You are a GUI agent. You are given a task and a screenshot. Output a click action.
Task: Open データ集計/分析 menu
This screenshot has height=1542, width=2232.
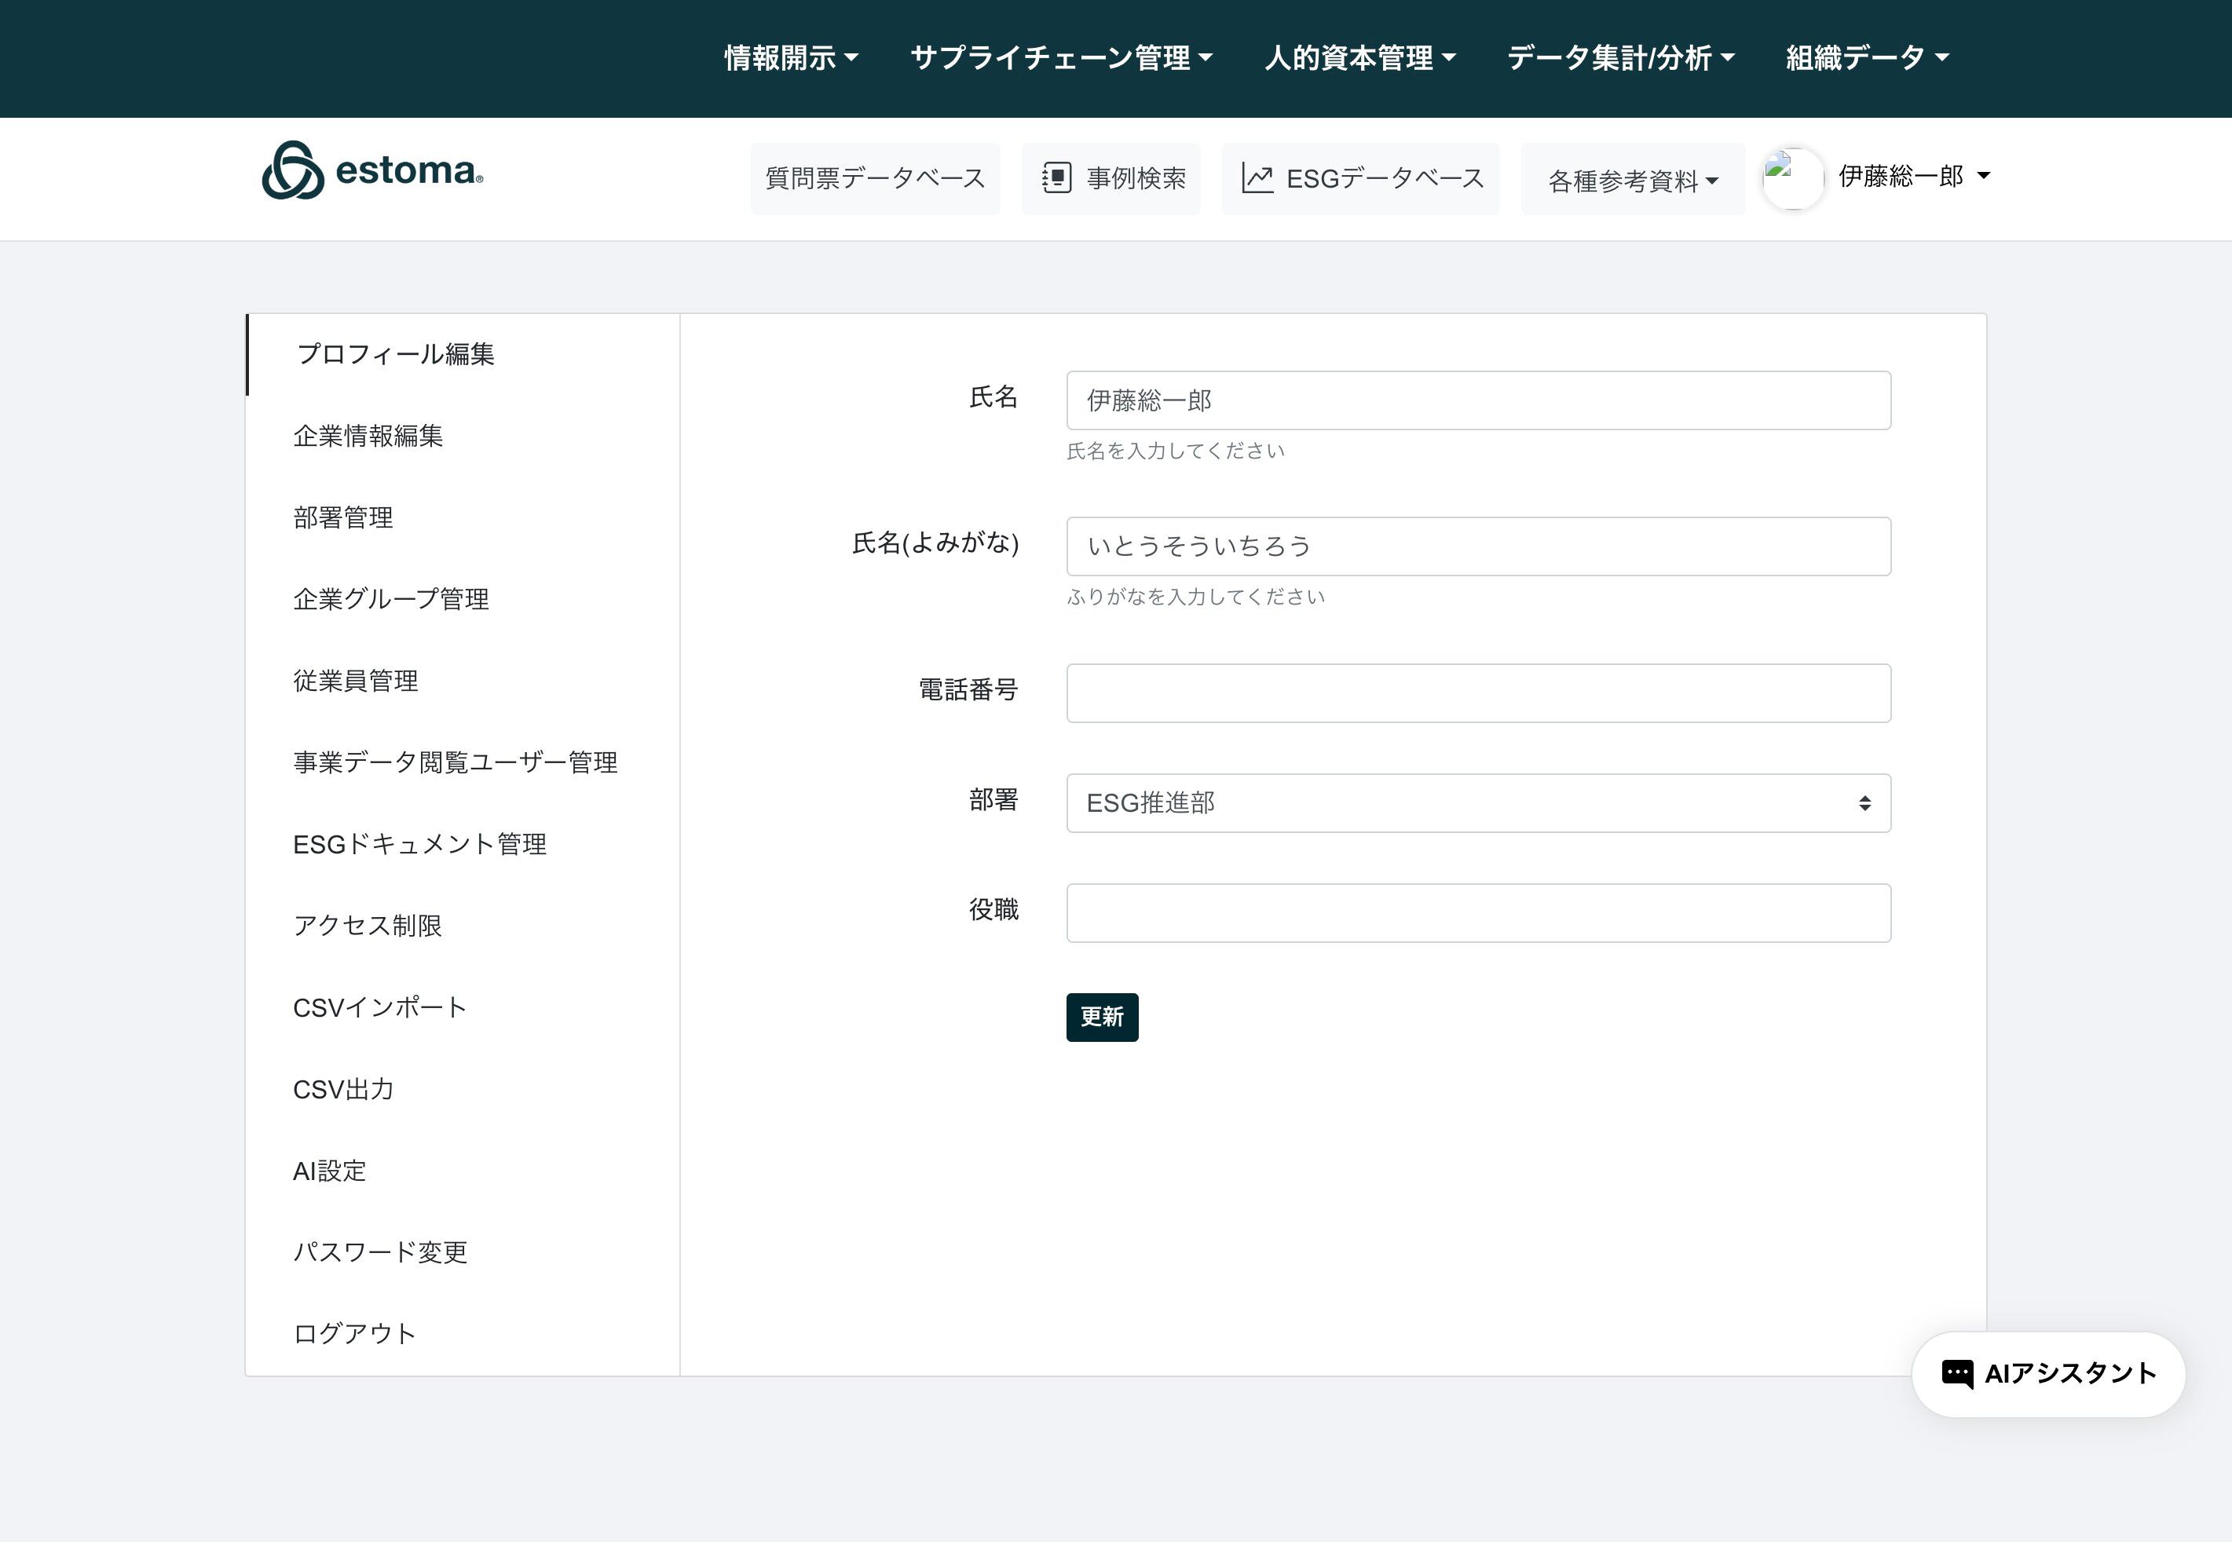point(1620,58)
